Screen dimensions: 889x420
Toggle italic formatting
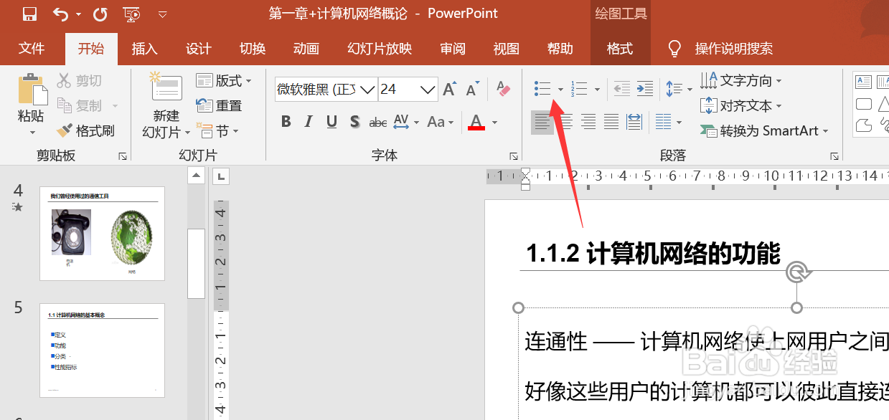308,122
